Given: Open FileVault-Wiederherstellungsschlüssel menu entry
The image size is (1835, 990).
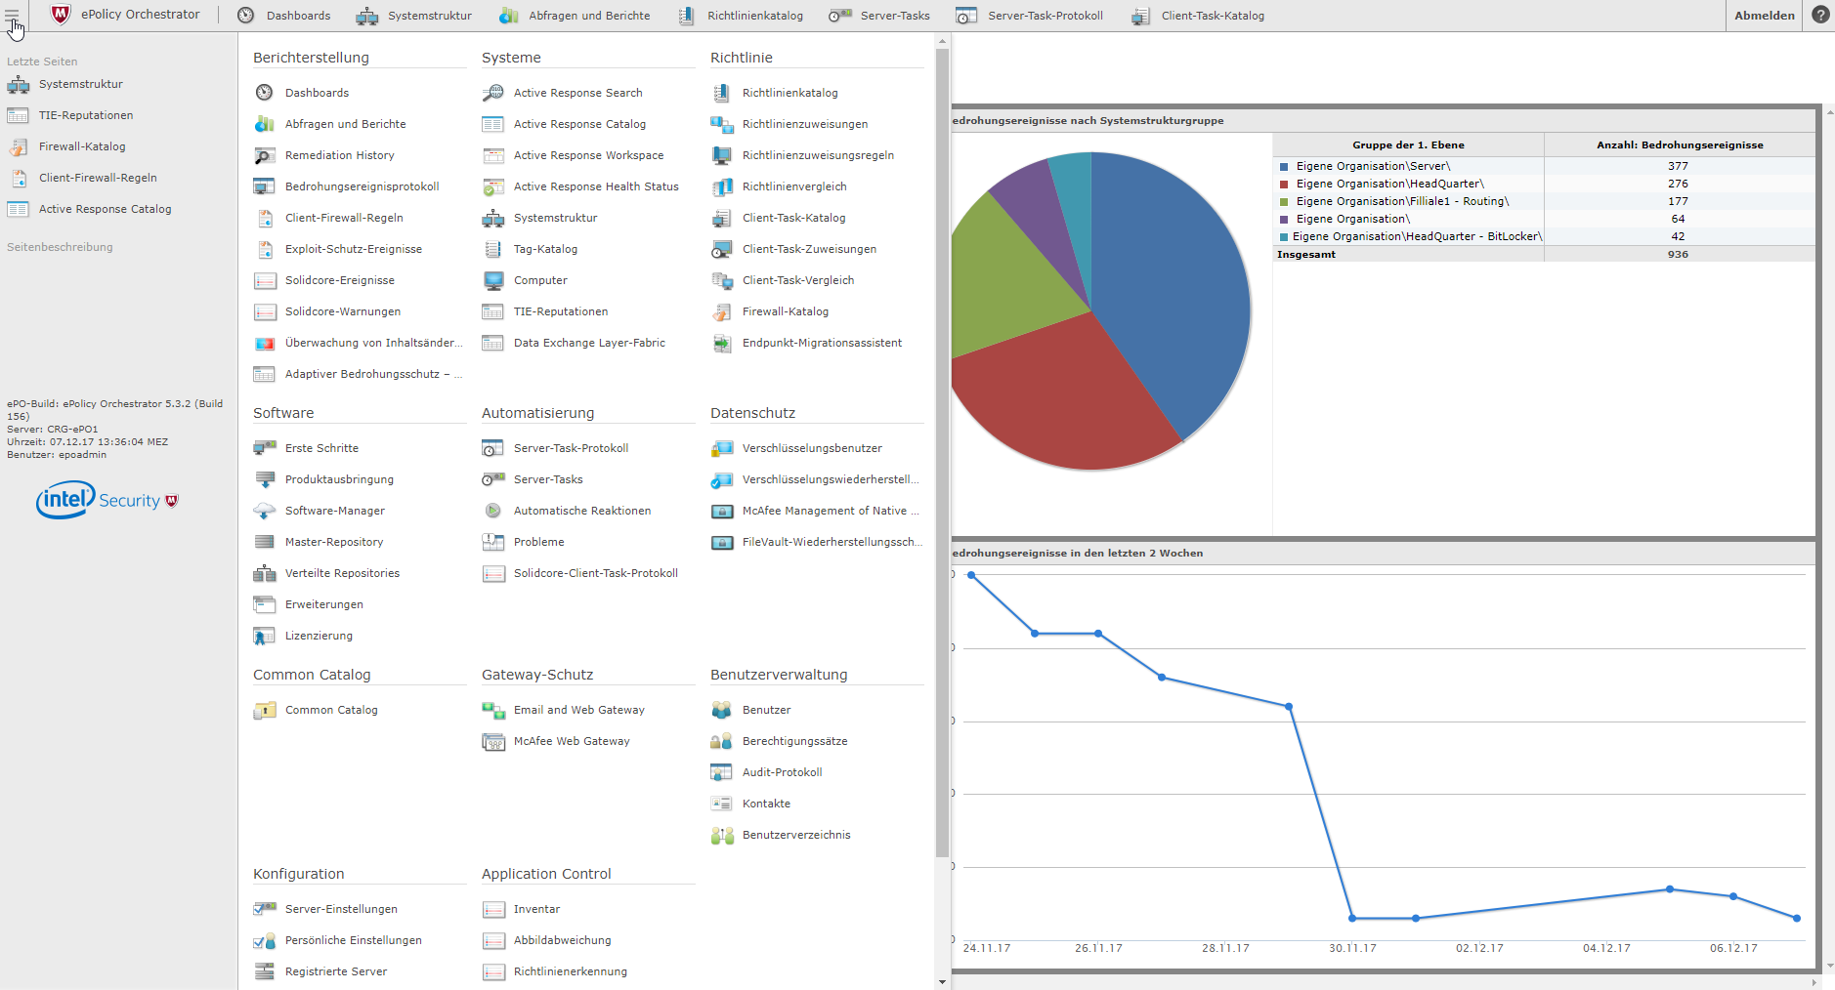Looking at the screenshot, I should (x=832, y=542).
